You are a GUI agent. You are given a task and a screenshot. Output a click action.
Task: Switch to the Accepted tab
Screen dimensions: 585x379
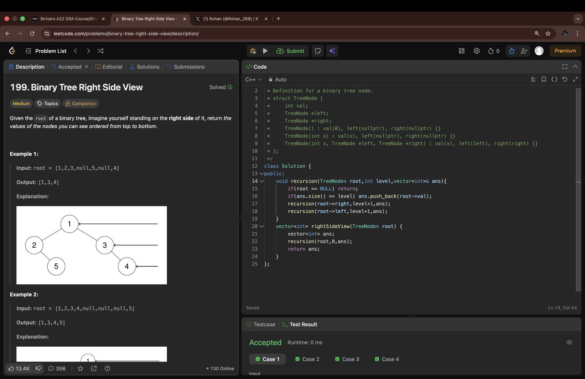click(x=66, y=67)
